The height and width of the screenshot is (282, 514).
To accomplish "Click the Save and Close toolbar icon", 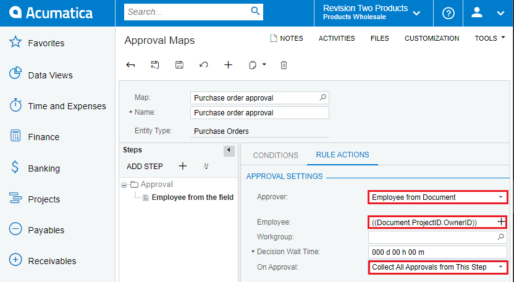I will click(154, 65).
